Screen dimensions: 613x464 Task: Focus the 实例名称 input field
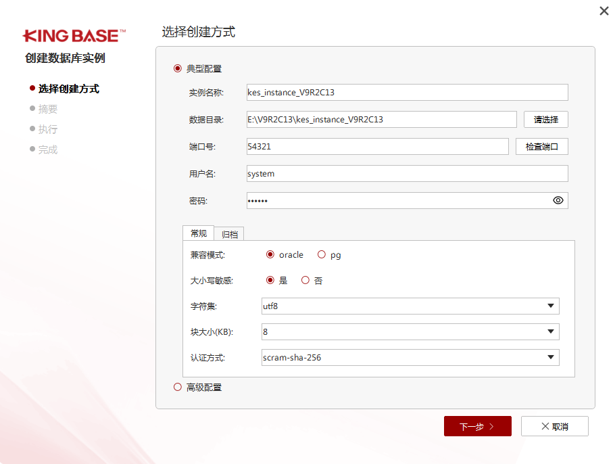407,93
